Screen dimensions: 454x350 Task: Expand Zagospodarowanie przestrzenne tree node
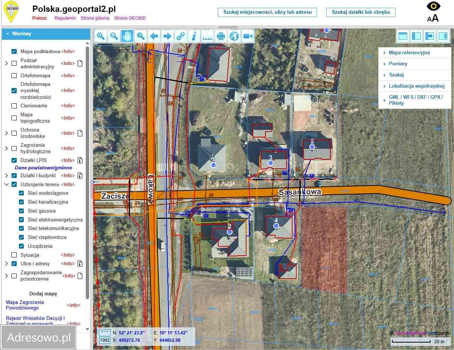click(6, 276)
